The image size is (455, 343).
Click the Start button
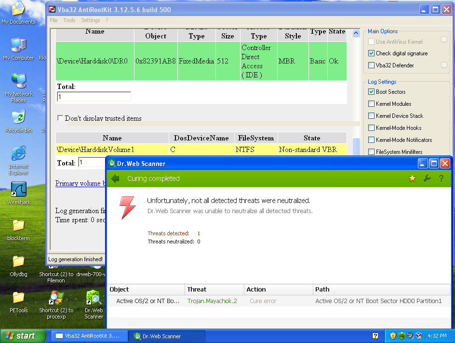pos(23,336)
